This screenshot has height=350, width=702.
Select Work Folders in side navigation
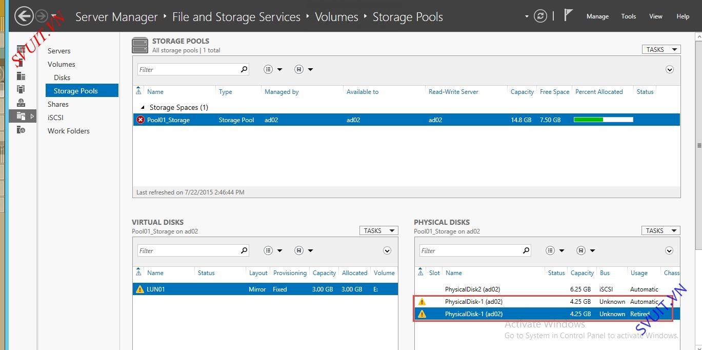pos(69,131)
